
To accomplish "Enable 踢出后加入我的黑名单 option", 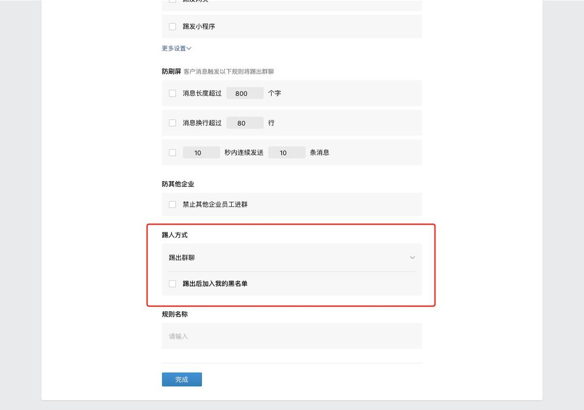I will tap(172, 283).
